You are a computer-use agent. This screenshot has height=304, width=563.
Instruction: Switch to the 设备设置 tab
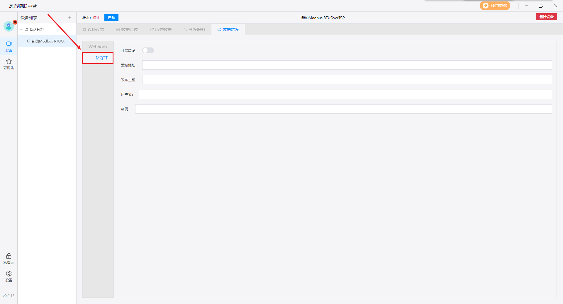94,30
